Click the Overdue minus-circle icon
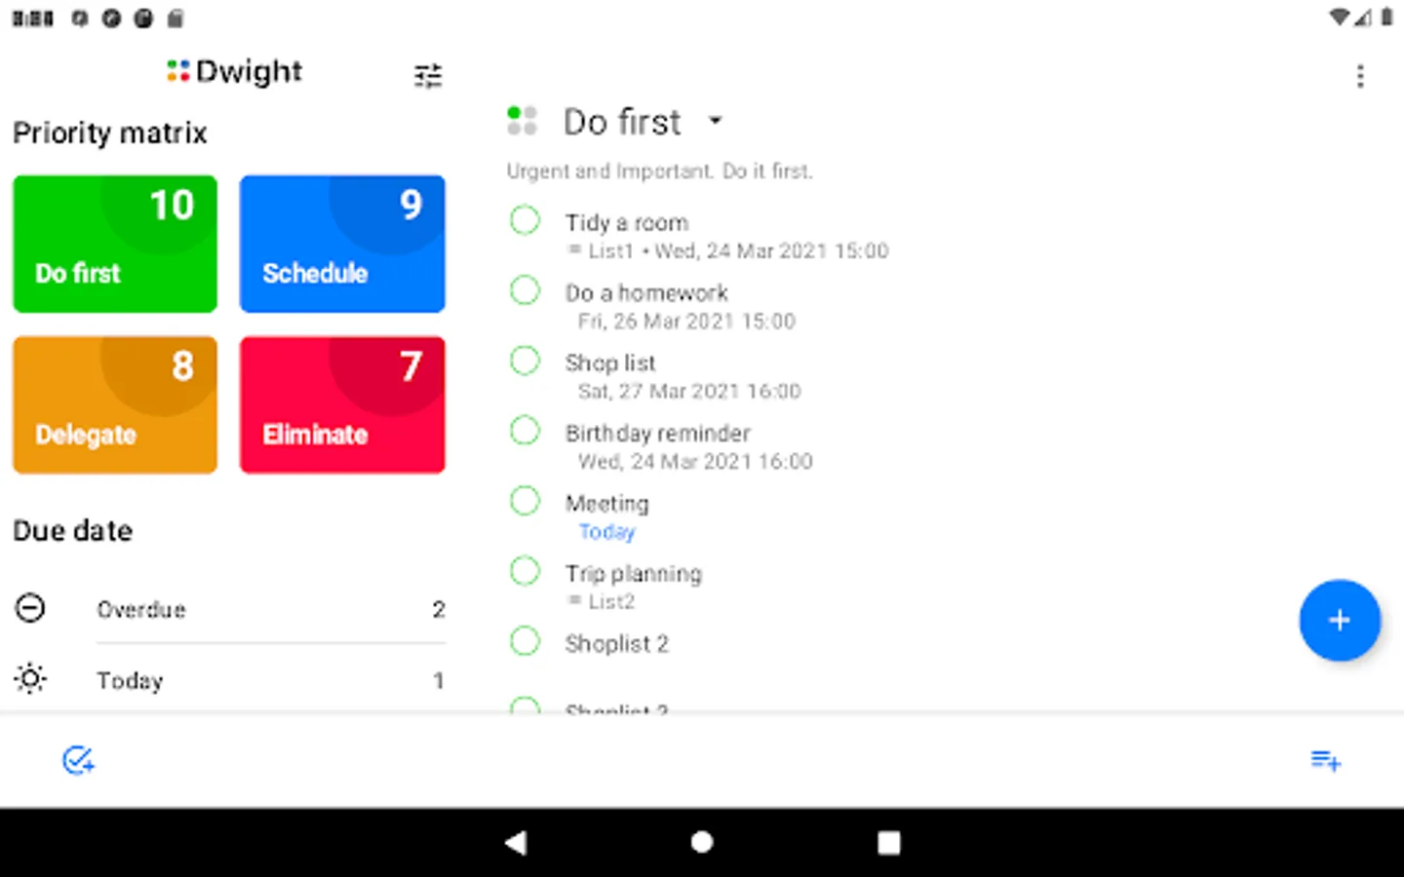This screenshot has height=877, width=1404. point(30,609)
